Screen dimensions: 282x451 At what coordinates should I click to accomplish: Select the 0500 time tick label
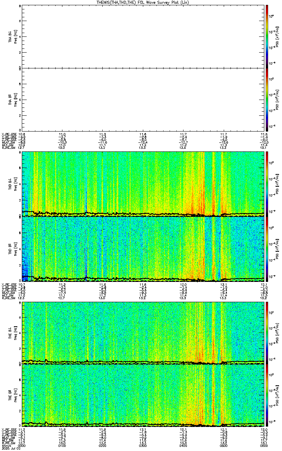(223, 446)
